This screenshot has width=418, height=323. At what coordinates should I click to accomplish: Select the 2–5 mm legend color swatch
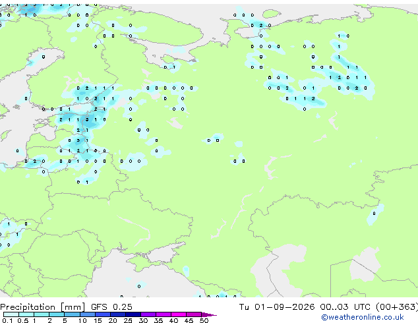pyautogui.click(x=57, y=314)
